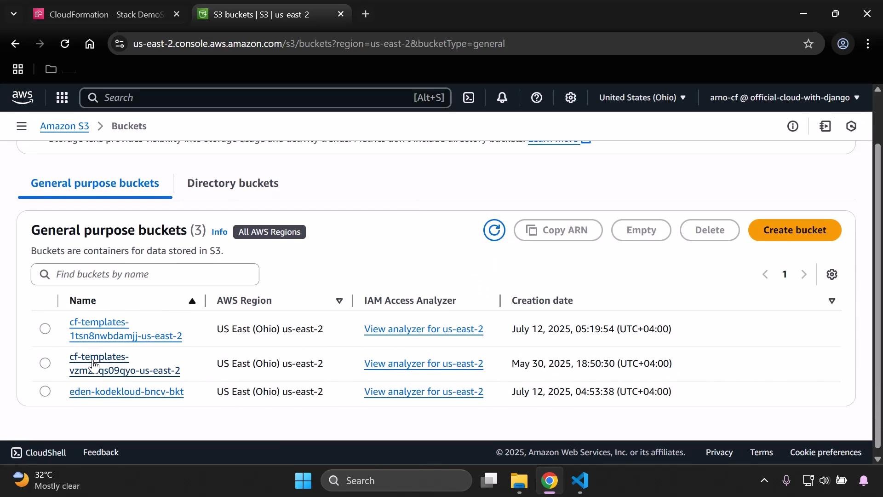
Task: Click the Info link beside buckets heading
Action: pos(219,232)
